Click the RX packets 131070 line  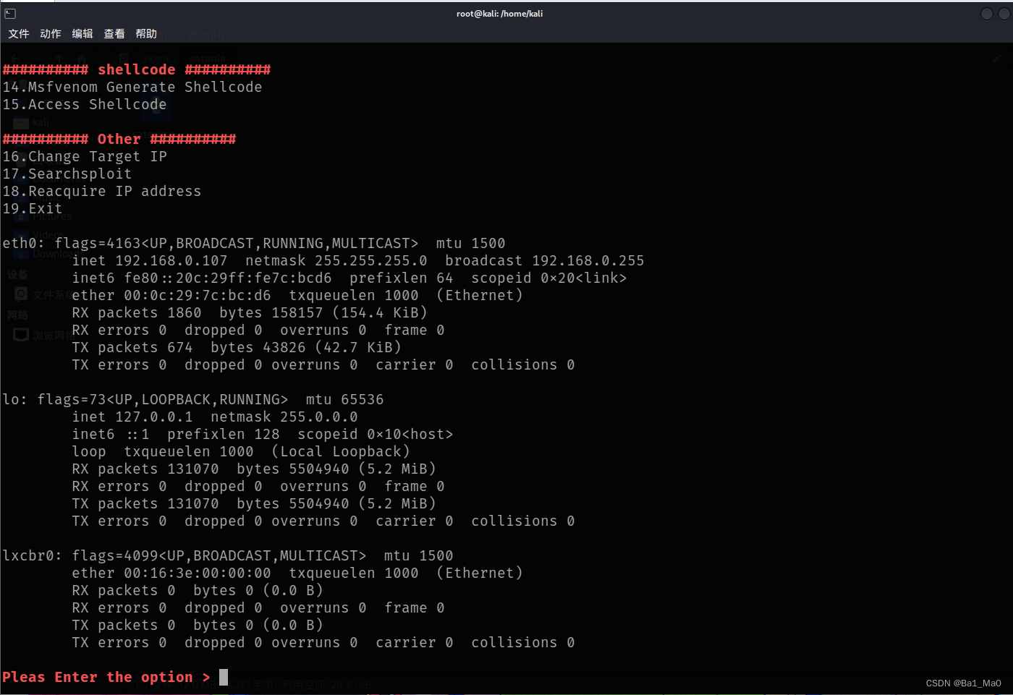coord(254,469)
